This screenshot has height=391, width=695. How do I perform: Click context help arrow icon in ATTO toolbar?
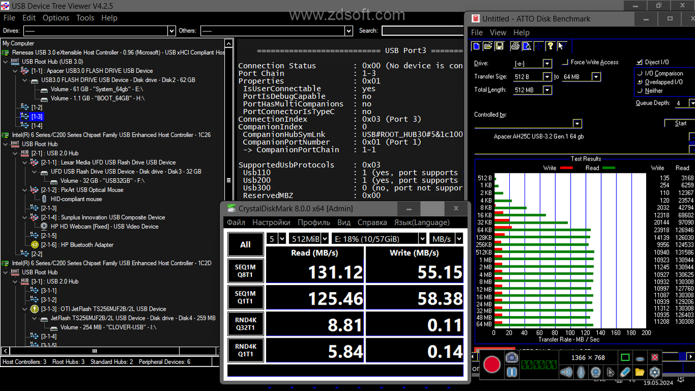click(x=561, y=46)
